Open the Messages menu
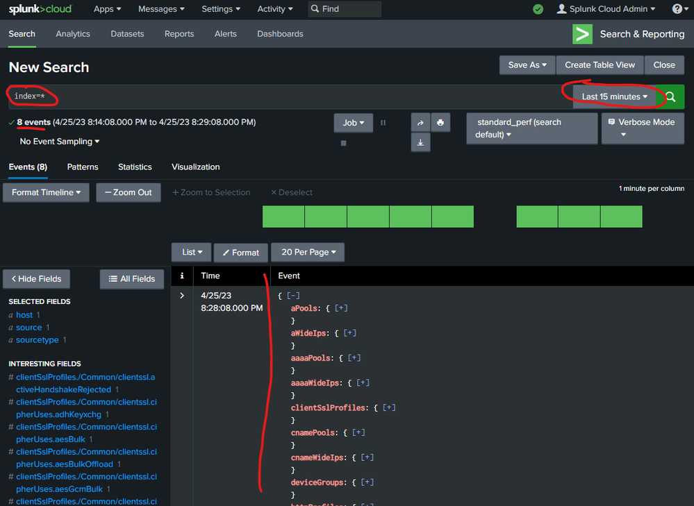694x506 pixels. click(161, 9)
